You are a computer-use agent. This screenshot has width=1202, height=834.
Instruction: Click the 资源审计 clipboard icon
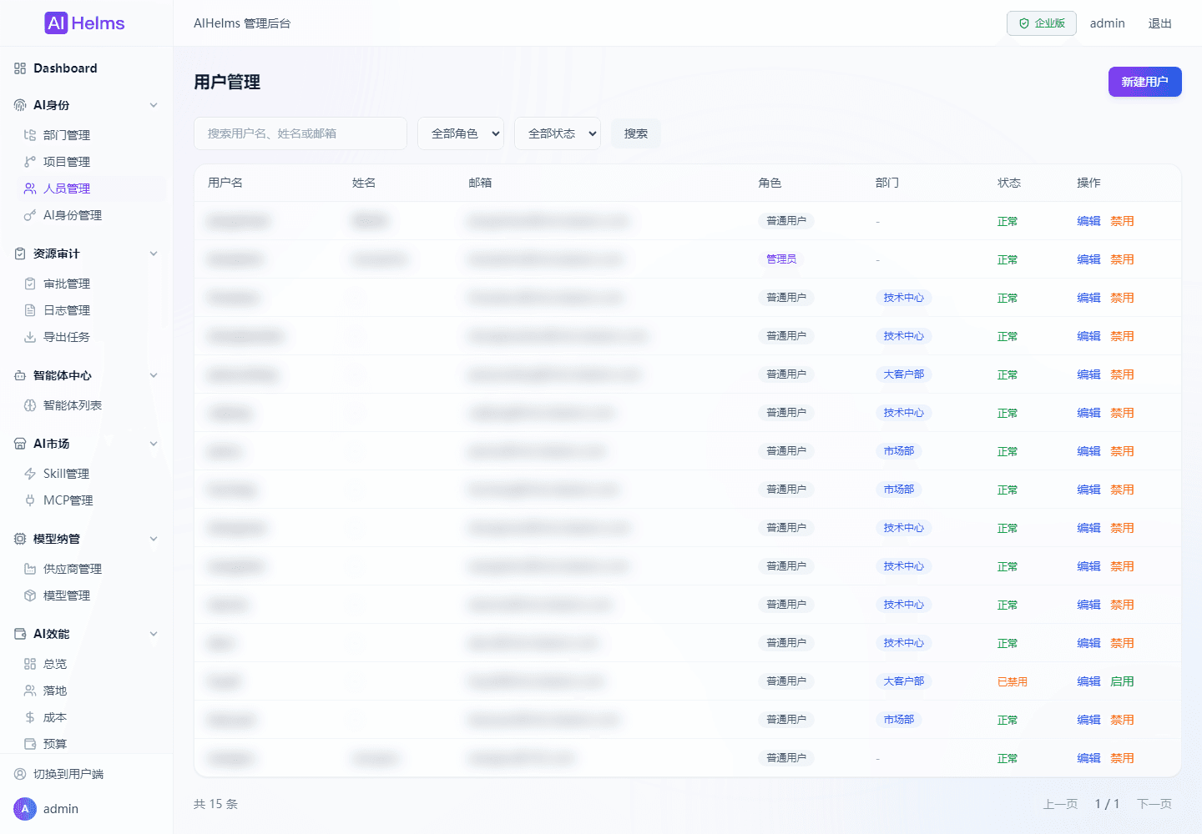[20, 254]
